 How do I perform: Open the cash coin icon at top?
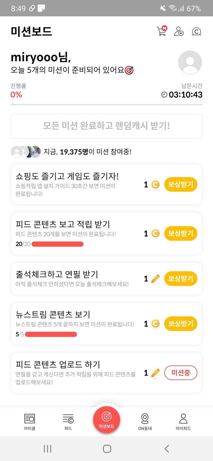click(x=197, y=31)
